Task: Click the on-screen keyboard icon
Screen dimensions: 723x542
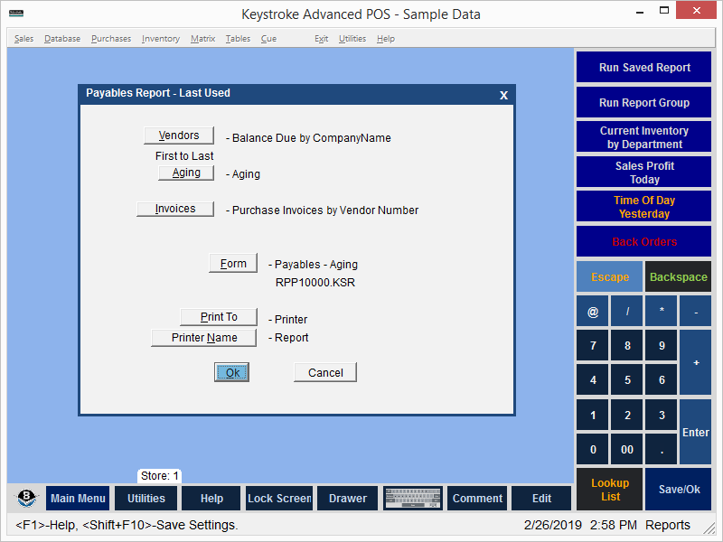Action: point(413,499)
